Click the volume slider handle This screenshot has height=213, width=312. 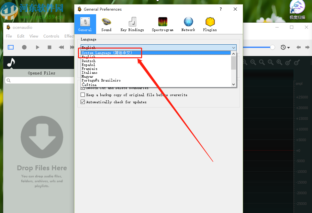click(273, 47)
